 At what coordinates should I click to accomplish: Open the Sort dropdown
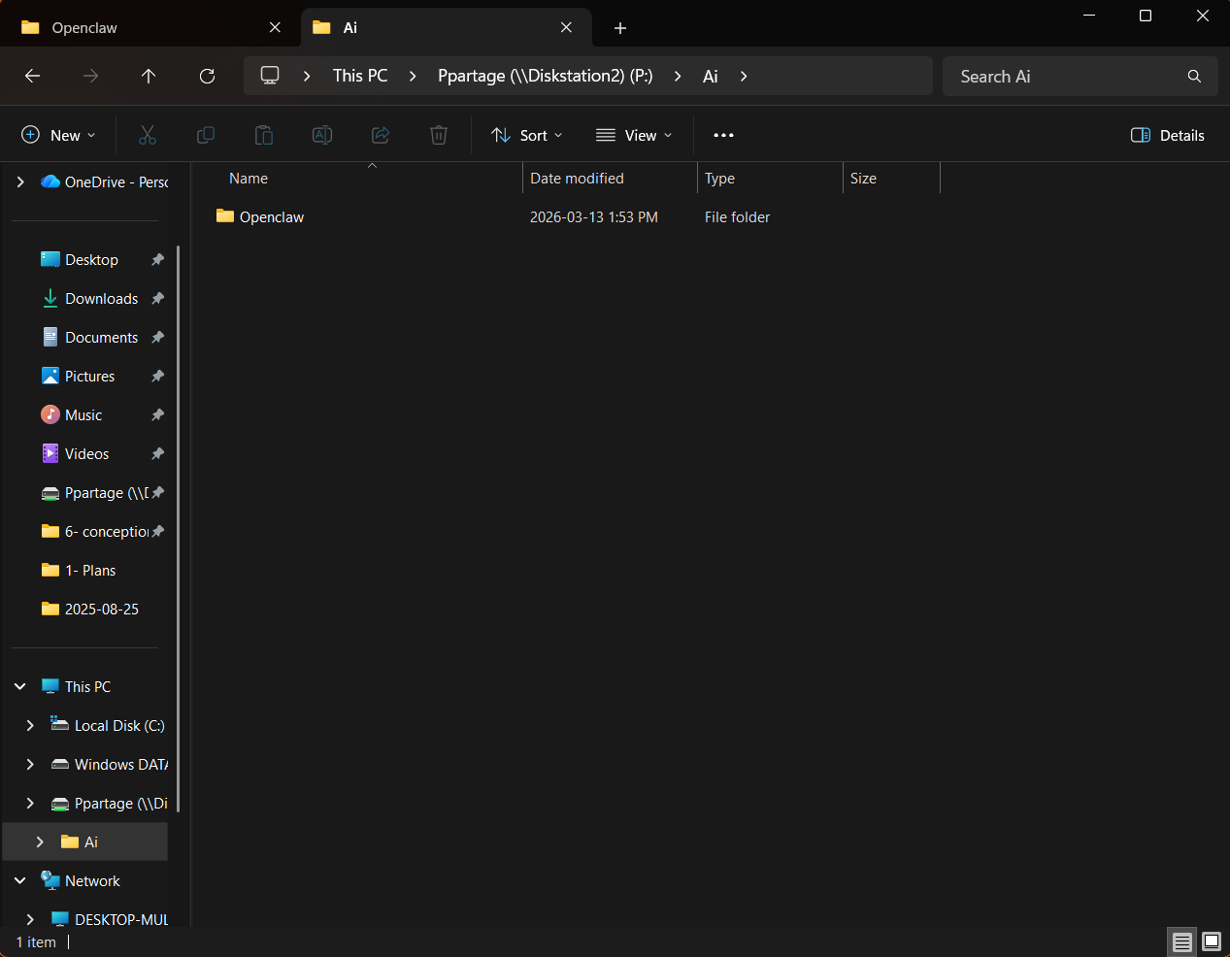[527, 135]
